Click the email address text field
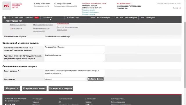186x105 pixels. point(74,58)
